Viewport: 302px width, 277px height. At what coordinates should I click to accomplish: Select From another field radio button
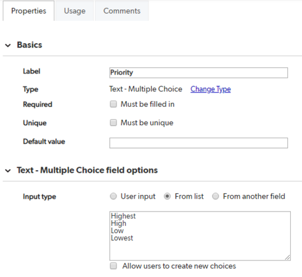215,196
